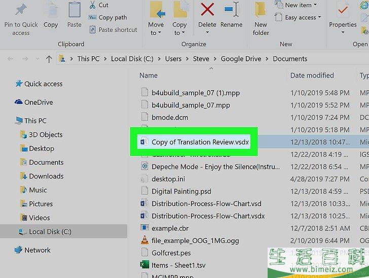The image size is (369, 278).
Task: Expand the Move to dropdown
Action: [156, 29]
